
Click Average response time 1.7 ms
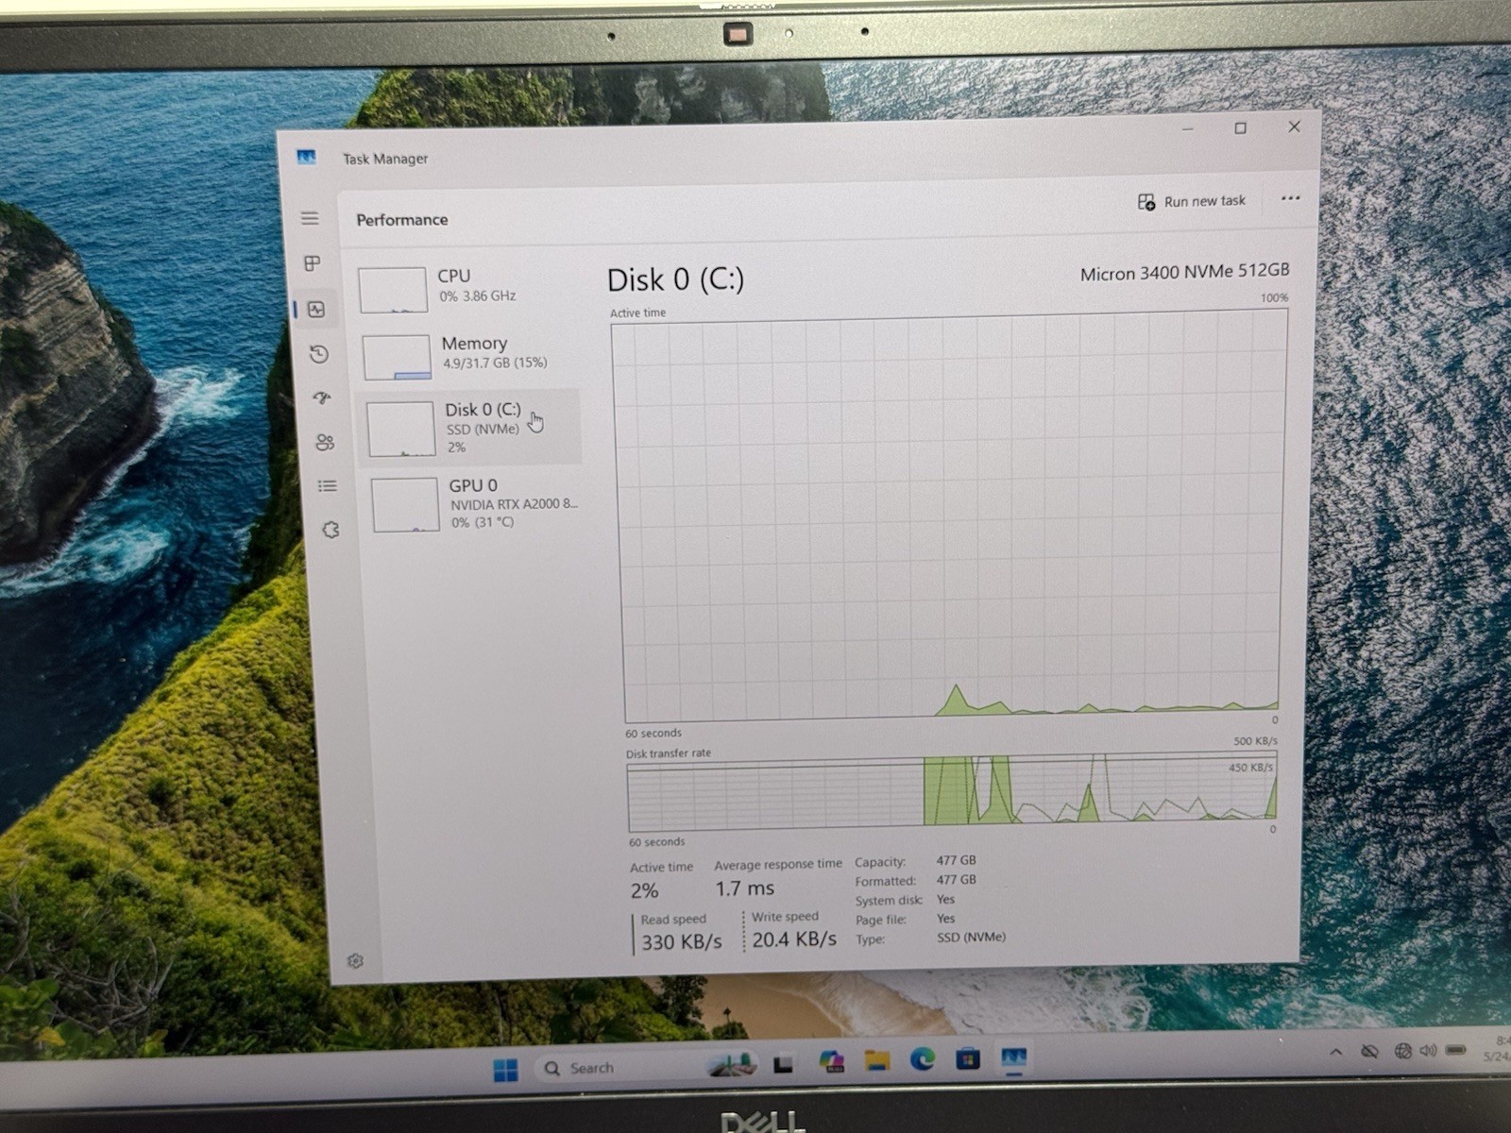point(744,888)
